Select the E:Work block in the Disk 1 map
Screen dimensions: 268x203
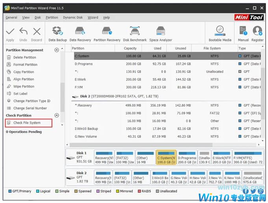point(222,157)
